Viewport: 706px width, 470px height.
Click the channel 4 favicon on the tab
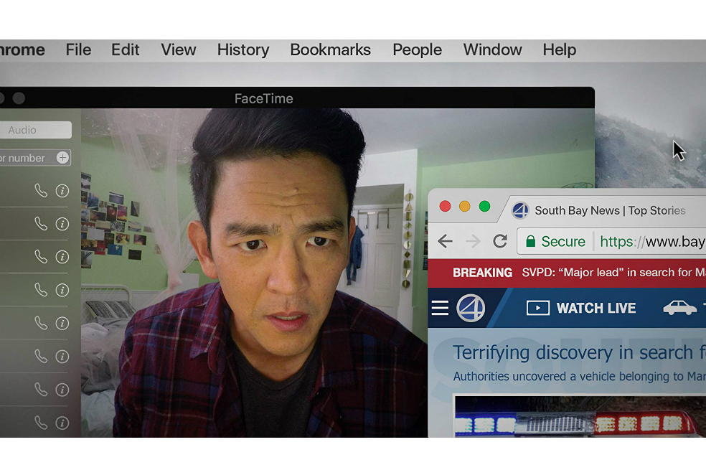point(520,210)
